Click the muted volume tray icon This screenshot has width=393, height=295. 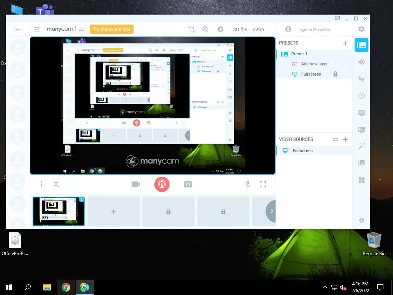tap(343, 287)
